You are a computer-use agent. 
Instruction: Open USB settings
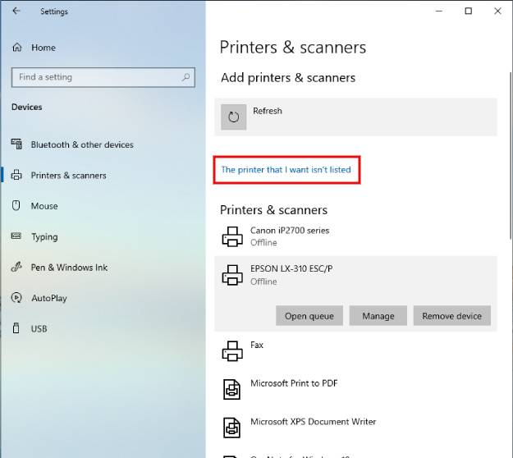click(39, 329)
